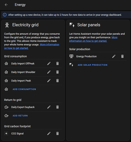Remove Daily Import Peak using trash icon
Screen dimensions: 131x142
pos(58,81)
